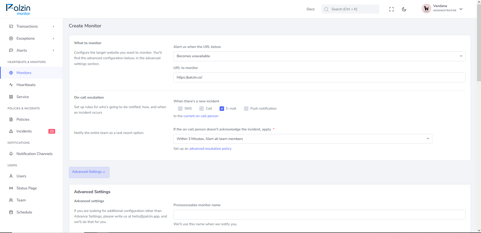Click the Schedule calendar icon
The height and width of the screenshot is (233, 481).
pyautogui.click(x=11, y=212)
